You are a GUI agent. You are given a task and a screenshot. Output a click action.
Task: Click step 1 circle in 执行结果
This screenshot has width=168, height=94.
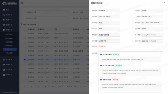click(x=101, y=54)
